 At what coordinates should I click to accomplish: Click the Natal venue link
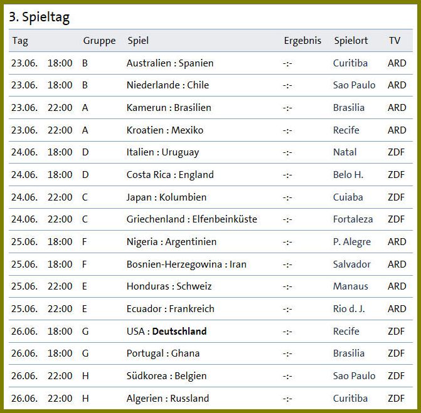click(x=344, y=152)
